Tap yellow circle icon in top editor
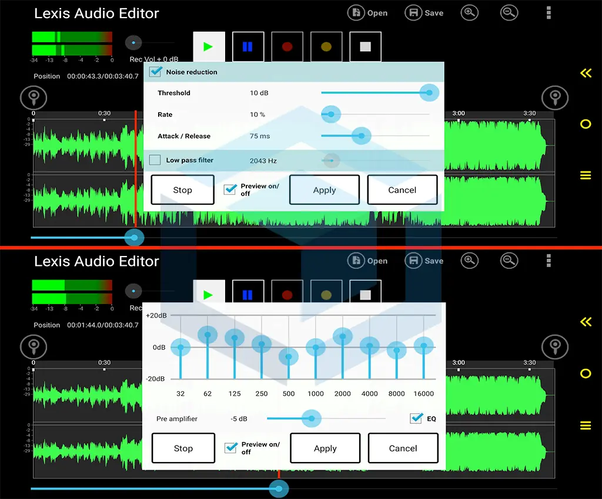 [586, 124]
